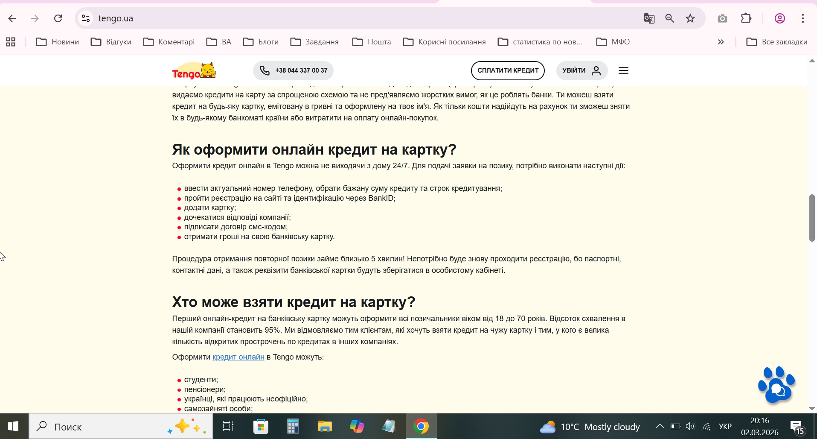Launch Copilot from the taskbar

(357, 426)
